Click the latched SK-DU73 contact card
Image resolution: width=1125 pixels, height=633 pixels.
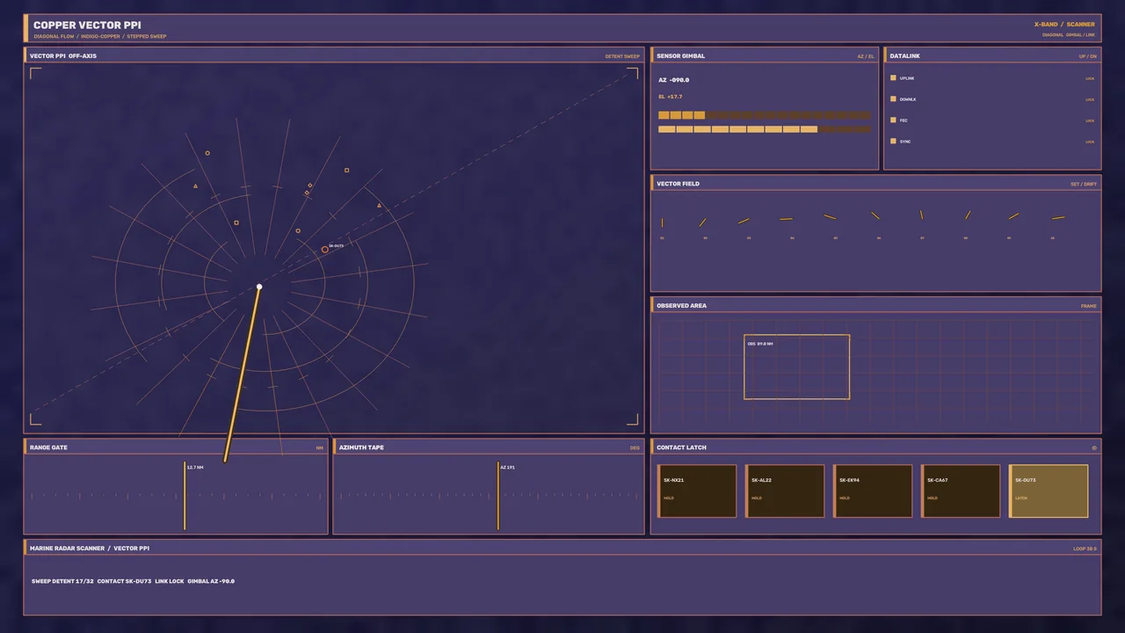[1049, 491]
